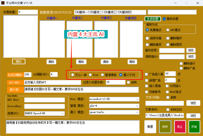
Task: Click 浏览 for 文本/外链 path
Action: point(193,103)
